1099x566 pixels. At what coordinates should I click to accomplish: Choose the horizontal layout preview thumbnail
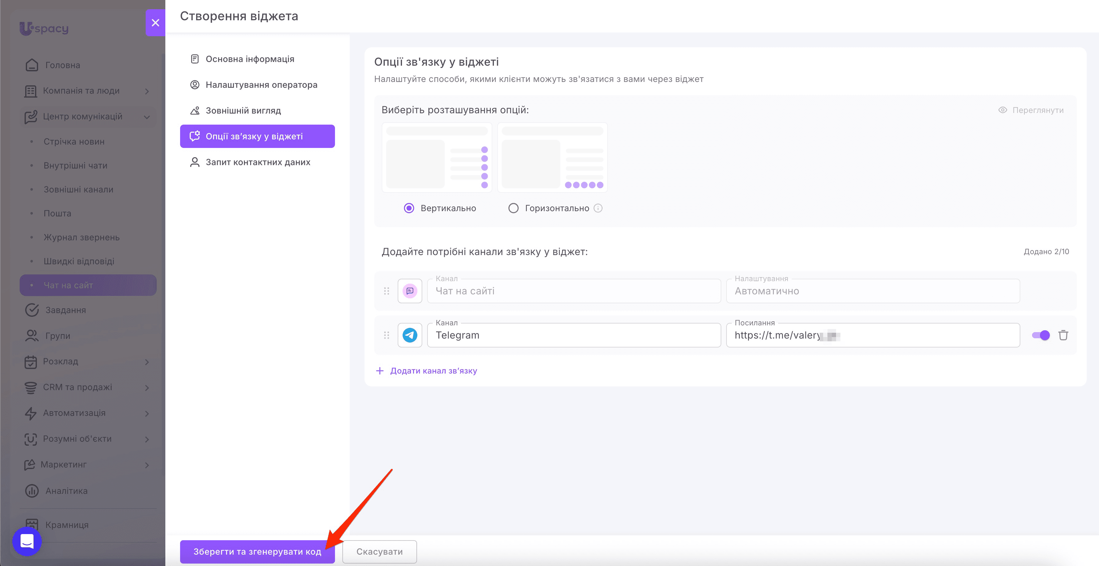pyautogui.click(x=553, y=158)
